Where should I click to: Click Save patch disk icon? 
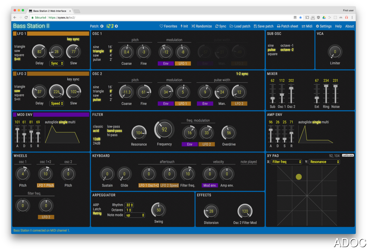click(x=264, y=26)
